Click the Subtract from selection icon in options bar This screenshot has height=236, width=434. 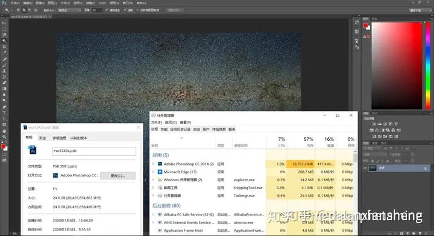(30, 10)
